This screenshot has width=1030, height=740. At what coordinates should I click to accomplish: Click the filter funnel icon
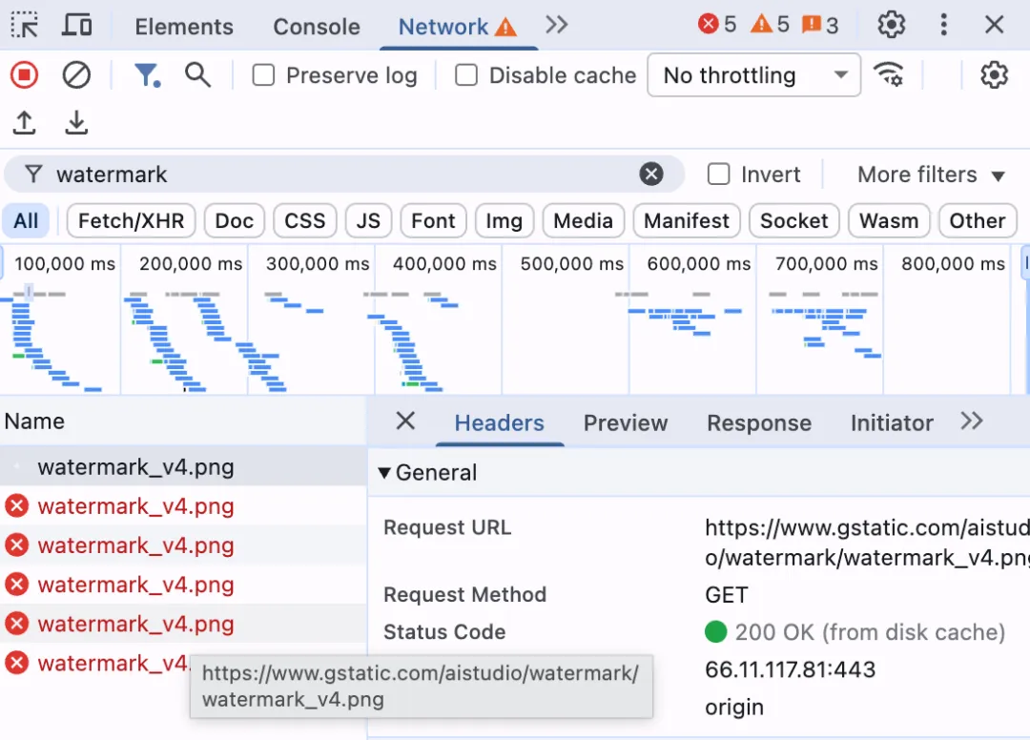(x=146, y=74)
